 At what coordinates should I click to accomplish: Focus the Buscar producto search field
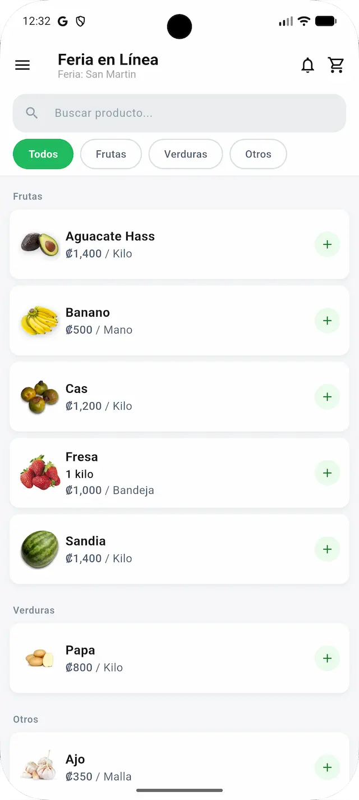[x=179, y=113]
